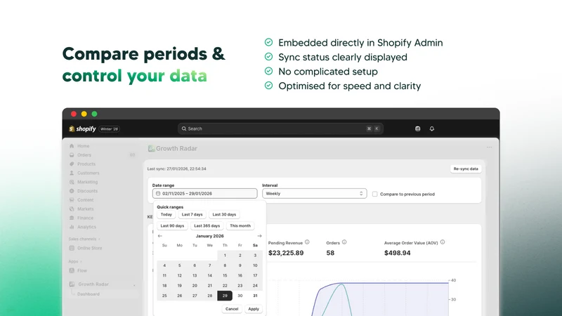562x316 pixels.
Task: Click the $23,225.89 pending revenue value
Action: (x=286, y=253)
